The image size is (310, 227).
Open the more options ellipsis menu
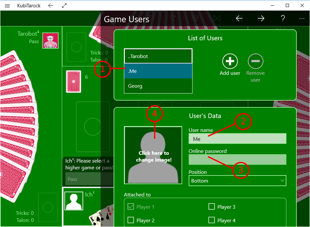(302, 19)
